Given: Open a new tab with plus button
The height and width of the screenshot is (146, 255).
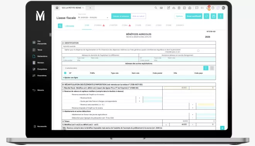Looking at the screenshot, I should pos(90,8).
